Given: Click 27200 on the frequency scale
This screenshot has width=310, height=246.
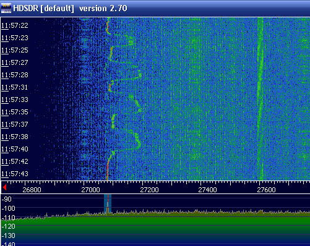Looking at the screenshot, I should coord(149,190).
